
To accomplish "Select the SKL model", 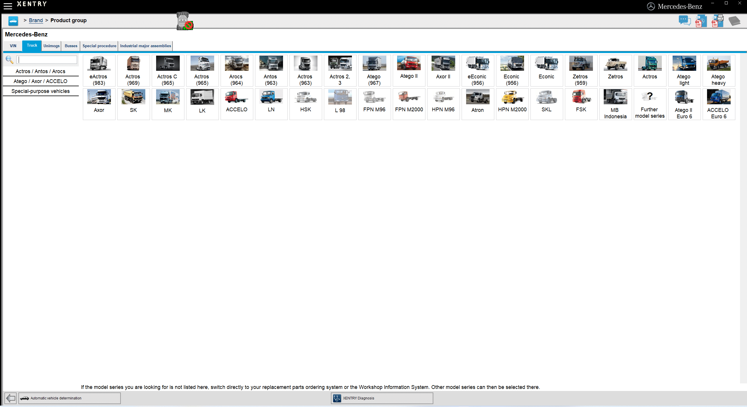I will click(x=547, y=104).
